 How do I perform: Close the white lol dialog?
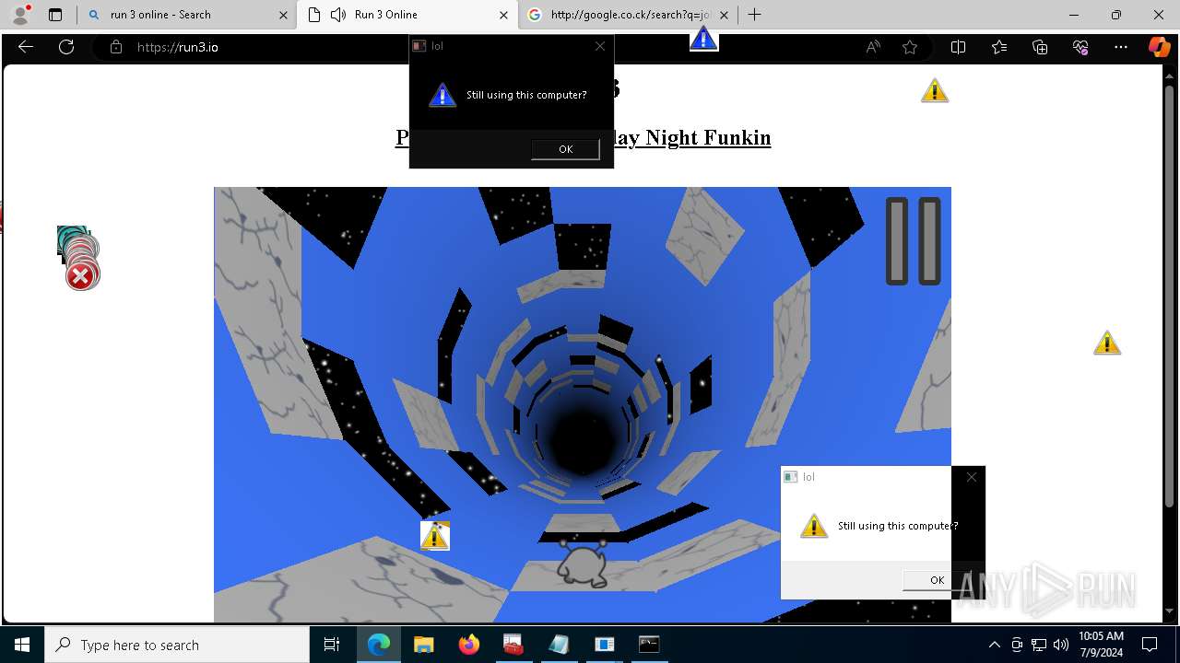[971, 477]
